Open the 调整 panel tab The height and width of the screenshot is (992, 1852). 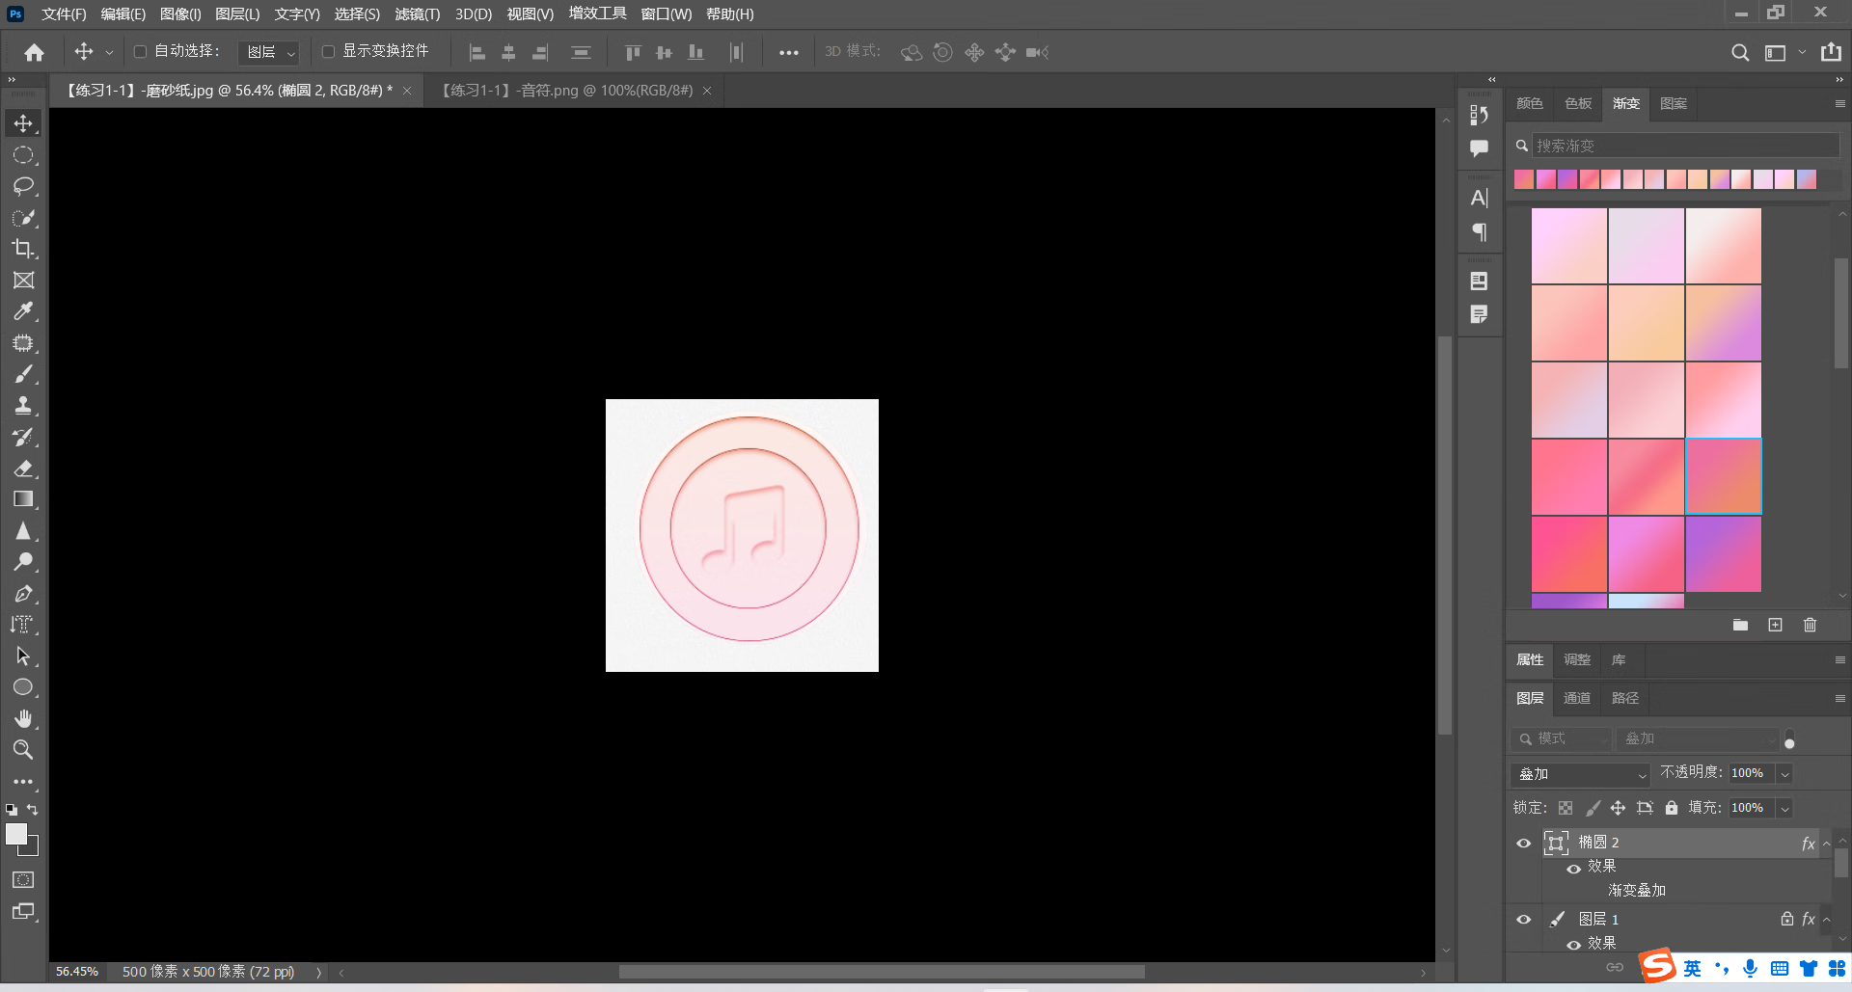(1577, 659)
